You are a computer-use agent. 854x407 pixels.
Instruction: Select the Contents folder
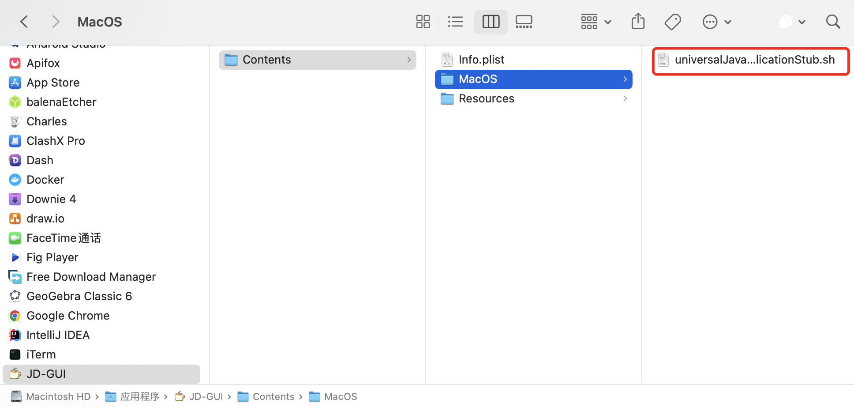coord(318,60)
